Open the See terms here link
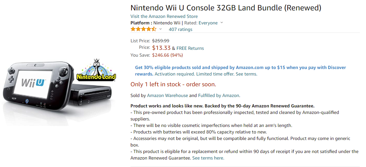This screenshot has height=167, width=366. pyautogui.click(x=208, y=158)
